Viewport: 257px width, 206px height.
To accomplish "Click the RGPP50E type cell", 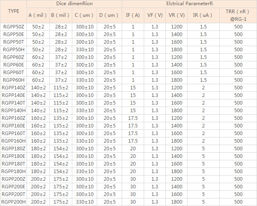I will click(x=14, y=34).
